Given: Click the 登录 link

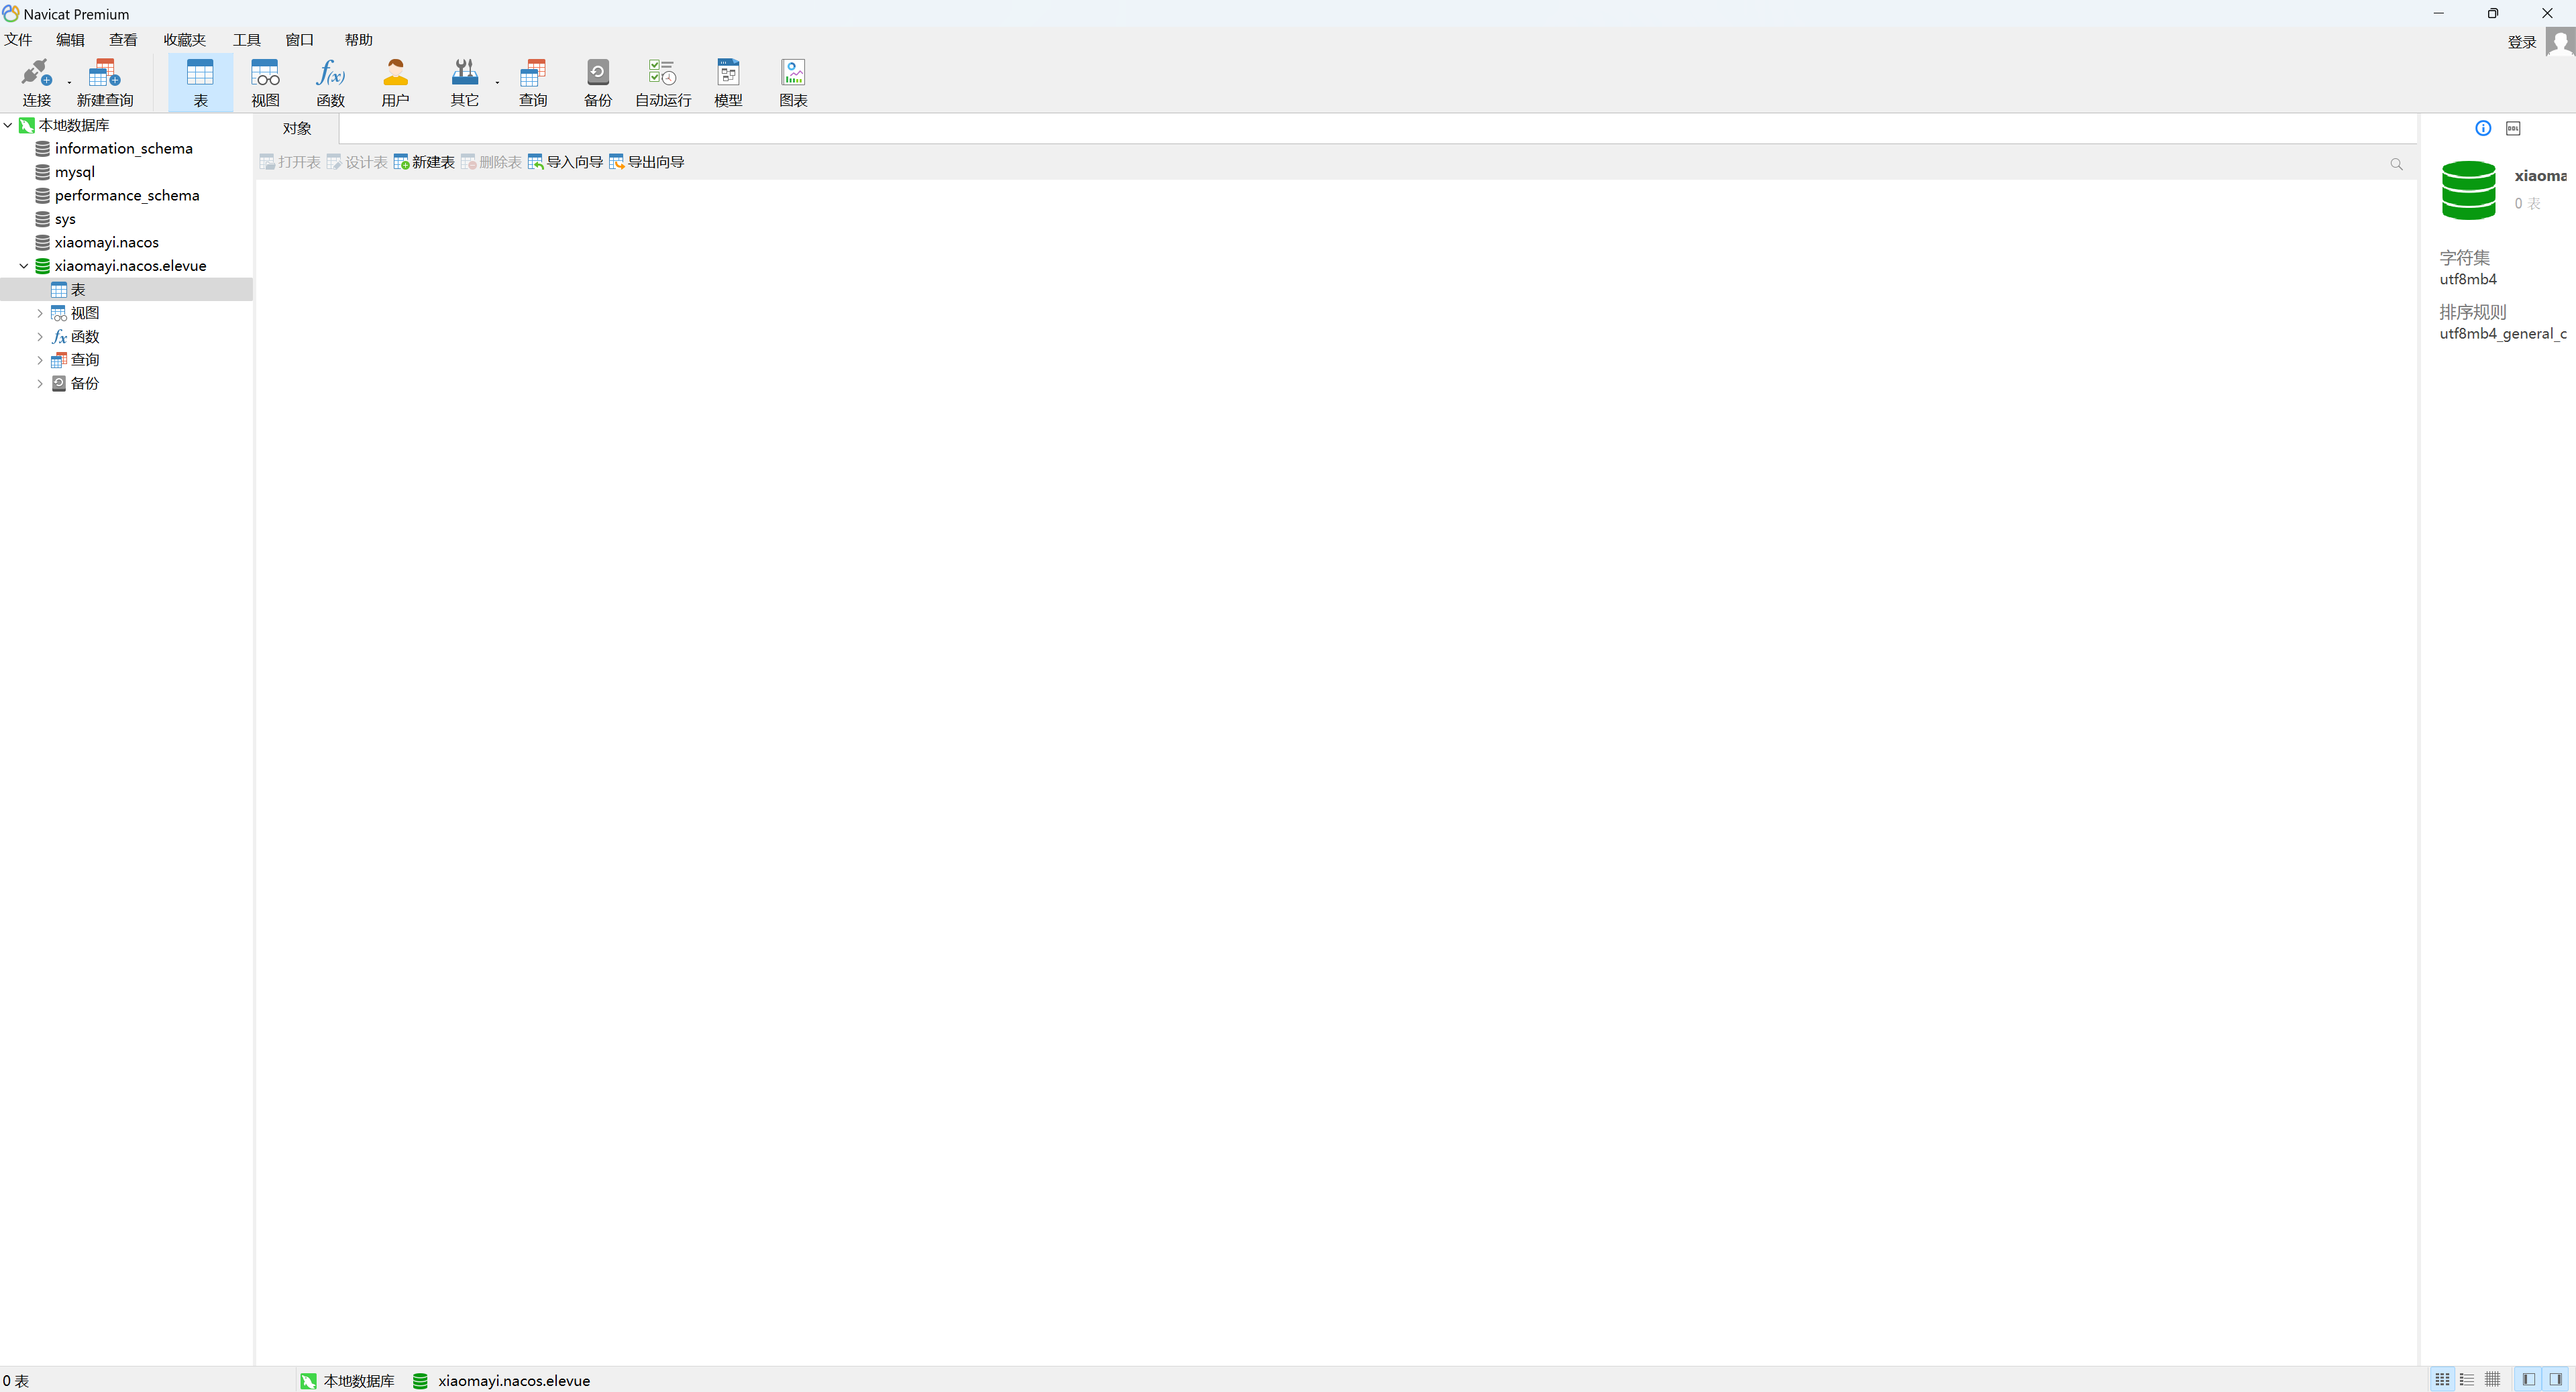Looking at the screenshot, I should click(x=2521, y=42).
